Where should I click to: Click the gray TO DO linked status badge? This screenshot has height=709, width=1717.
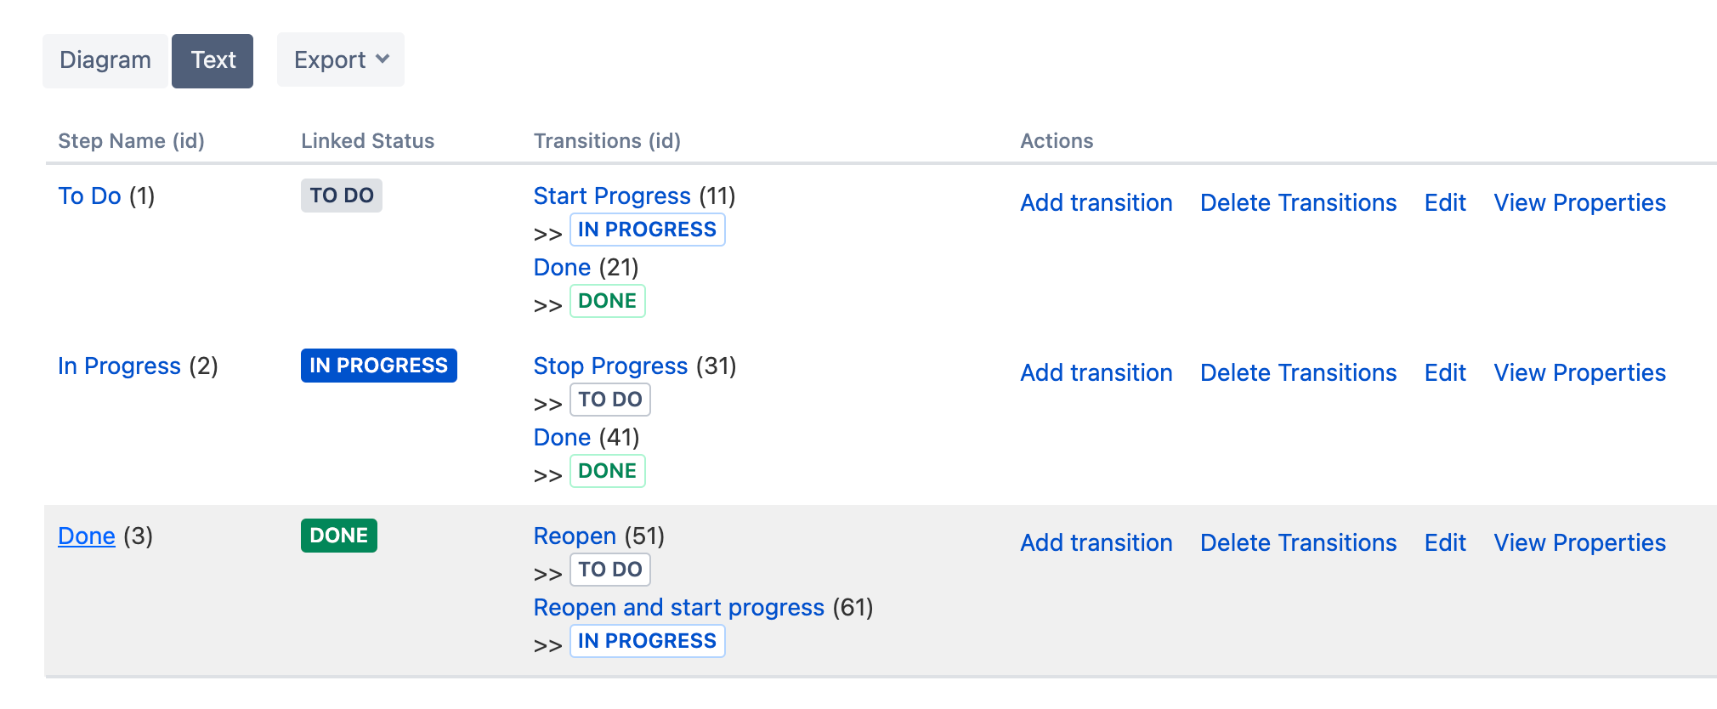(341, 196)
